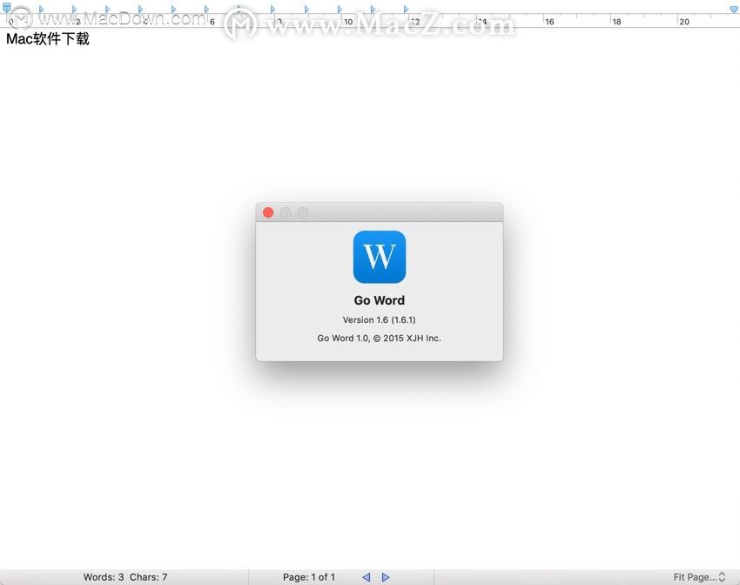This screenshot has height=585, width=740.
Task: Click the "Page: 1 of 1" indicator
Action: [309, 577]
